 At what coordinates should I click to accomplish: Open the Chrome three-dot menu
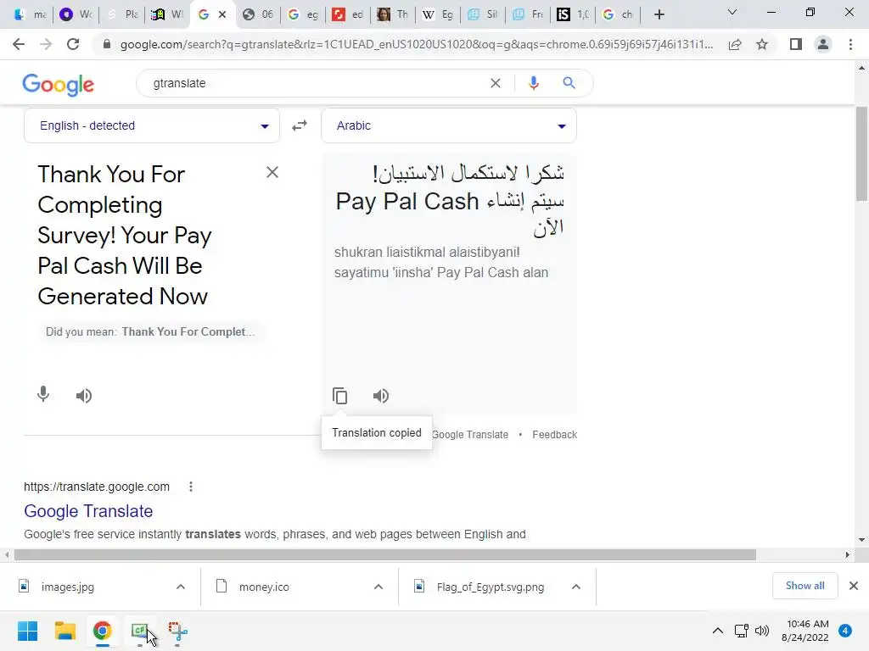[x=850, y=44]
